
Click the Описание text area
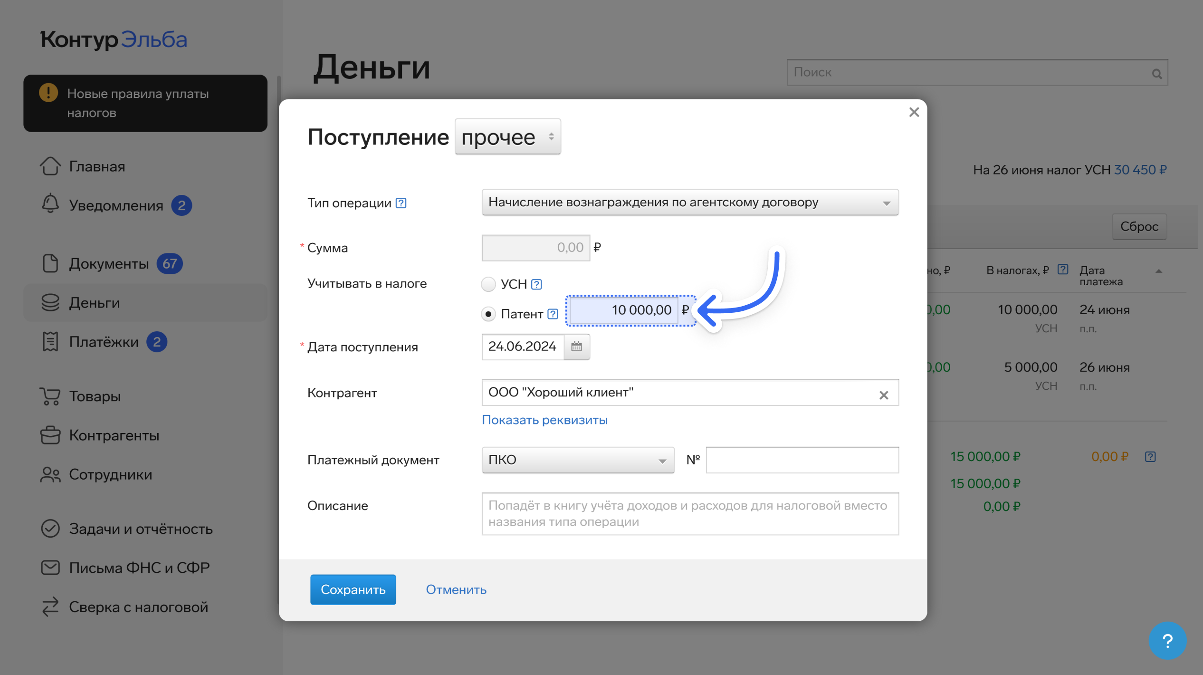690,514
